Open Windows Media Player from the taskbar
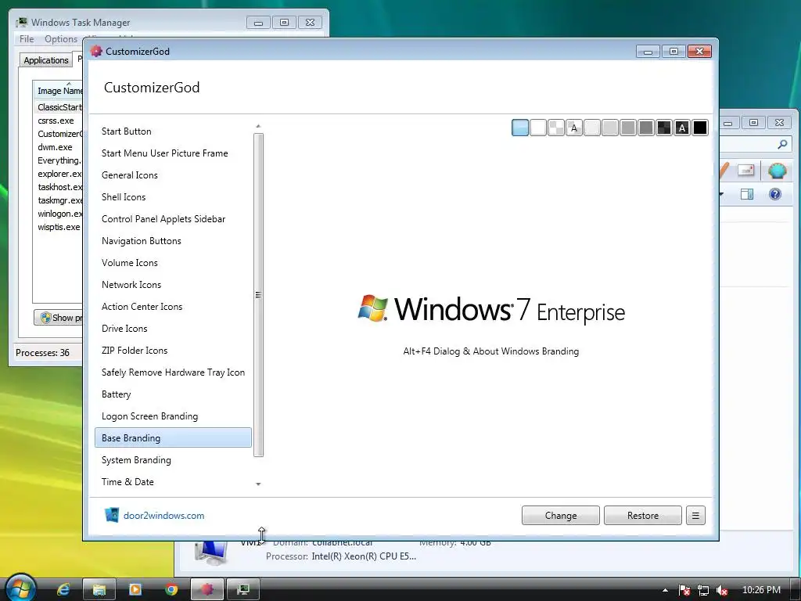This screenshot has width=801, height=601. [135, 590]
